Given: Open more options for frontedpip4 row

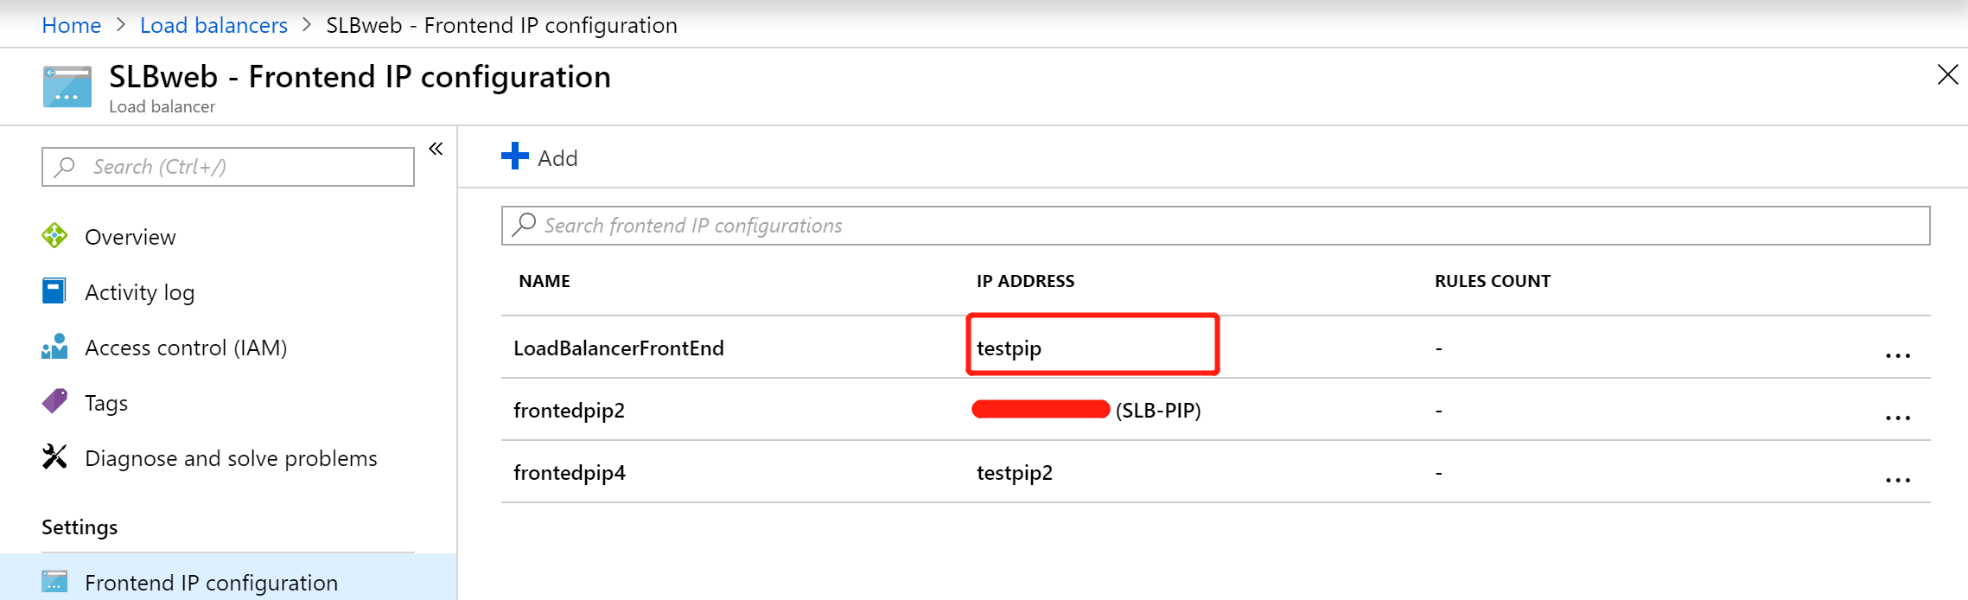Looking at the screenshot, I should tap(1897, 480).
